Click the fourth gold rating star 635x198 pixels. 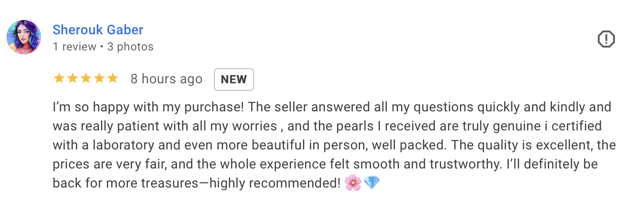[99, 79]
